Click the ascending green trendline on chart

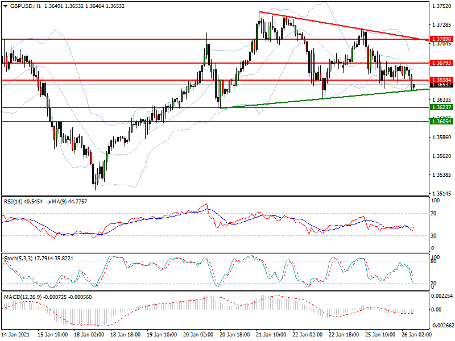[x=324, y=98]
